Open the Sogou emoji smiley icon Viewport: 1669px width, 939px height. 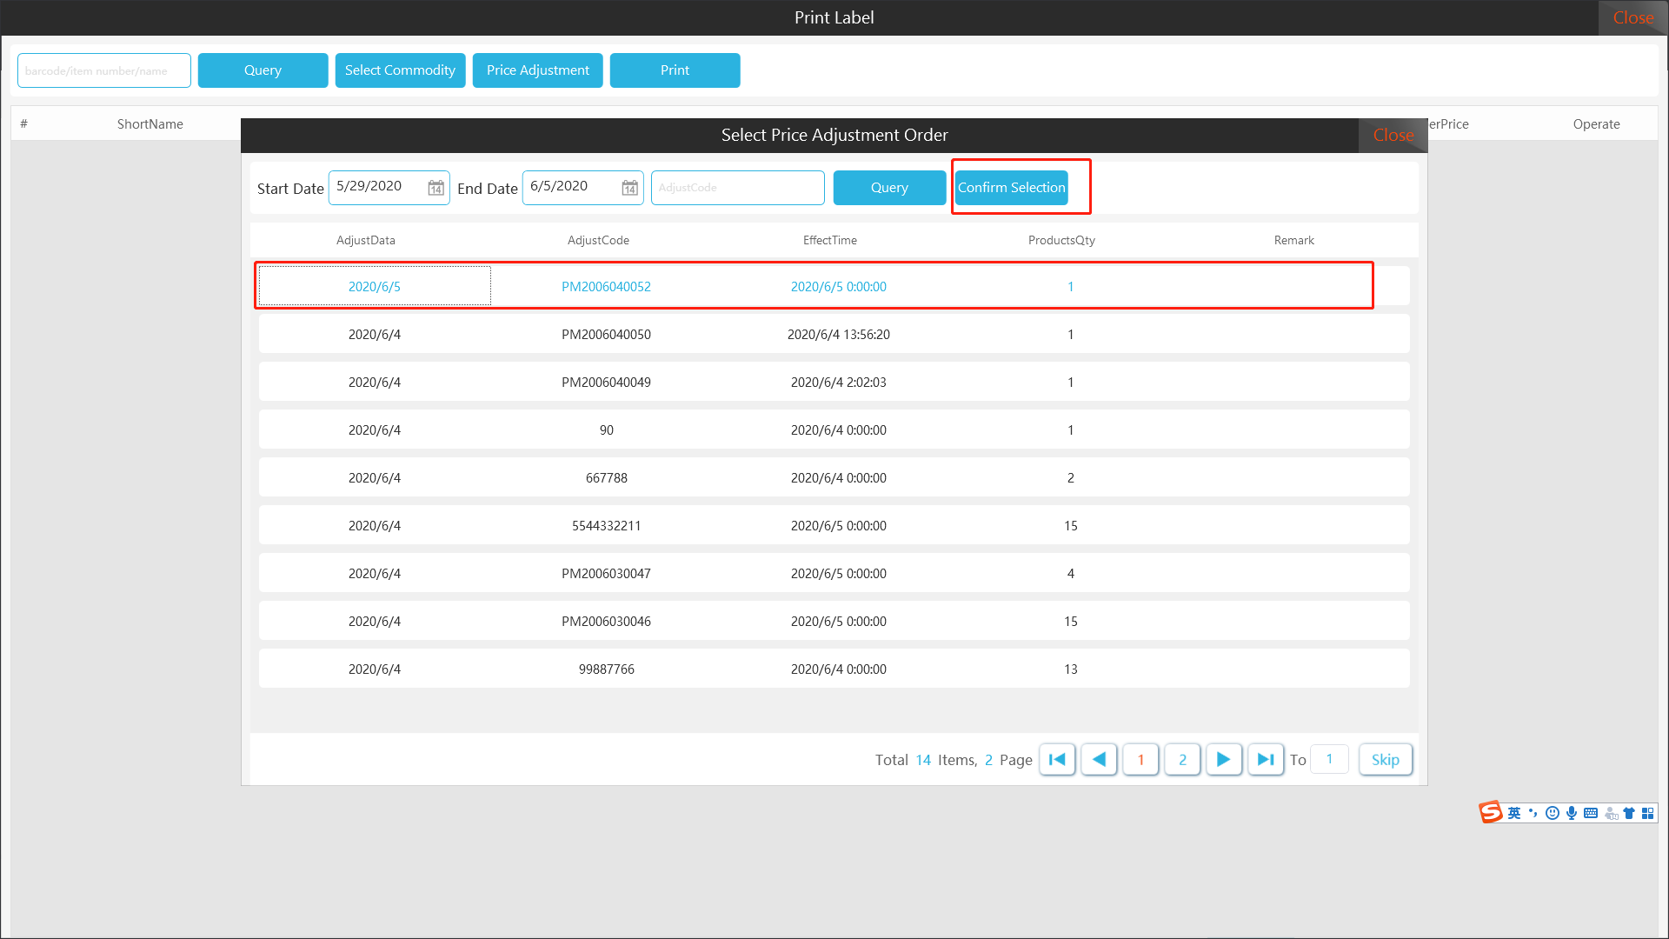[1553, 813]
